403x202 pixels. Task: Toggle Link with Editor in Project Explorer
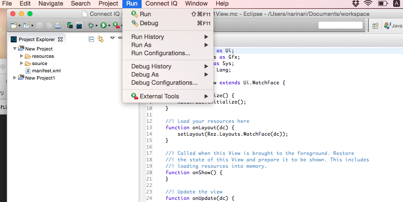click(101, 39)
